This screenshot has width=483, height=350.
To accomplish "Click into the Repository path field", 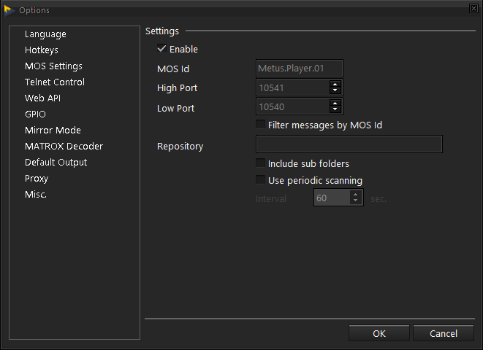I will click(349, 144).
